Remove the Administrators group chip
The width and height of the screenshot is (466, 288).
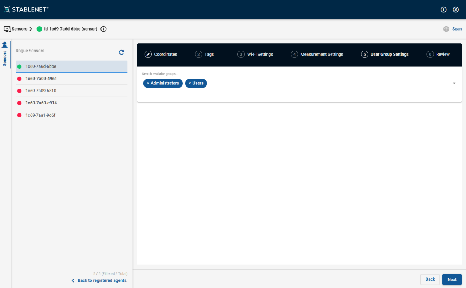[x=148, y=83]
